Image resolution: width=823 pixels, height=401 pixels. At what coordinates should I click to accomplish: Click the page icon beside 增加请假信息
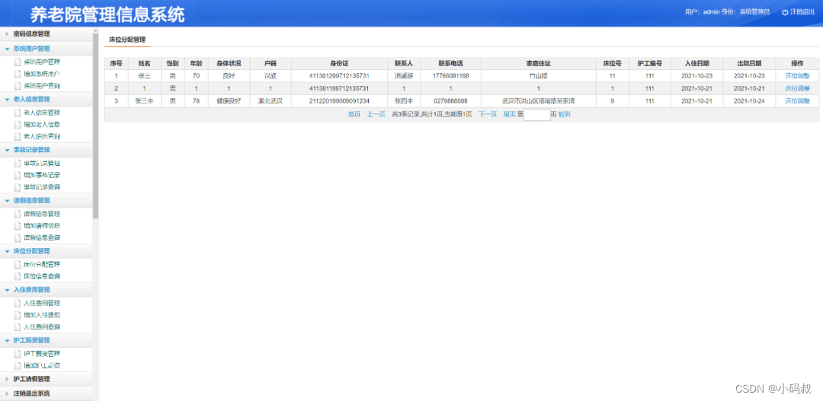coord(18,226)
